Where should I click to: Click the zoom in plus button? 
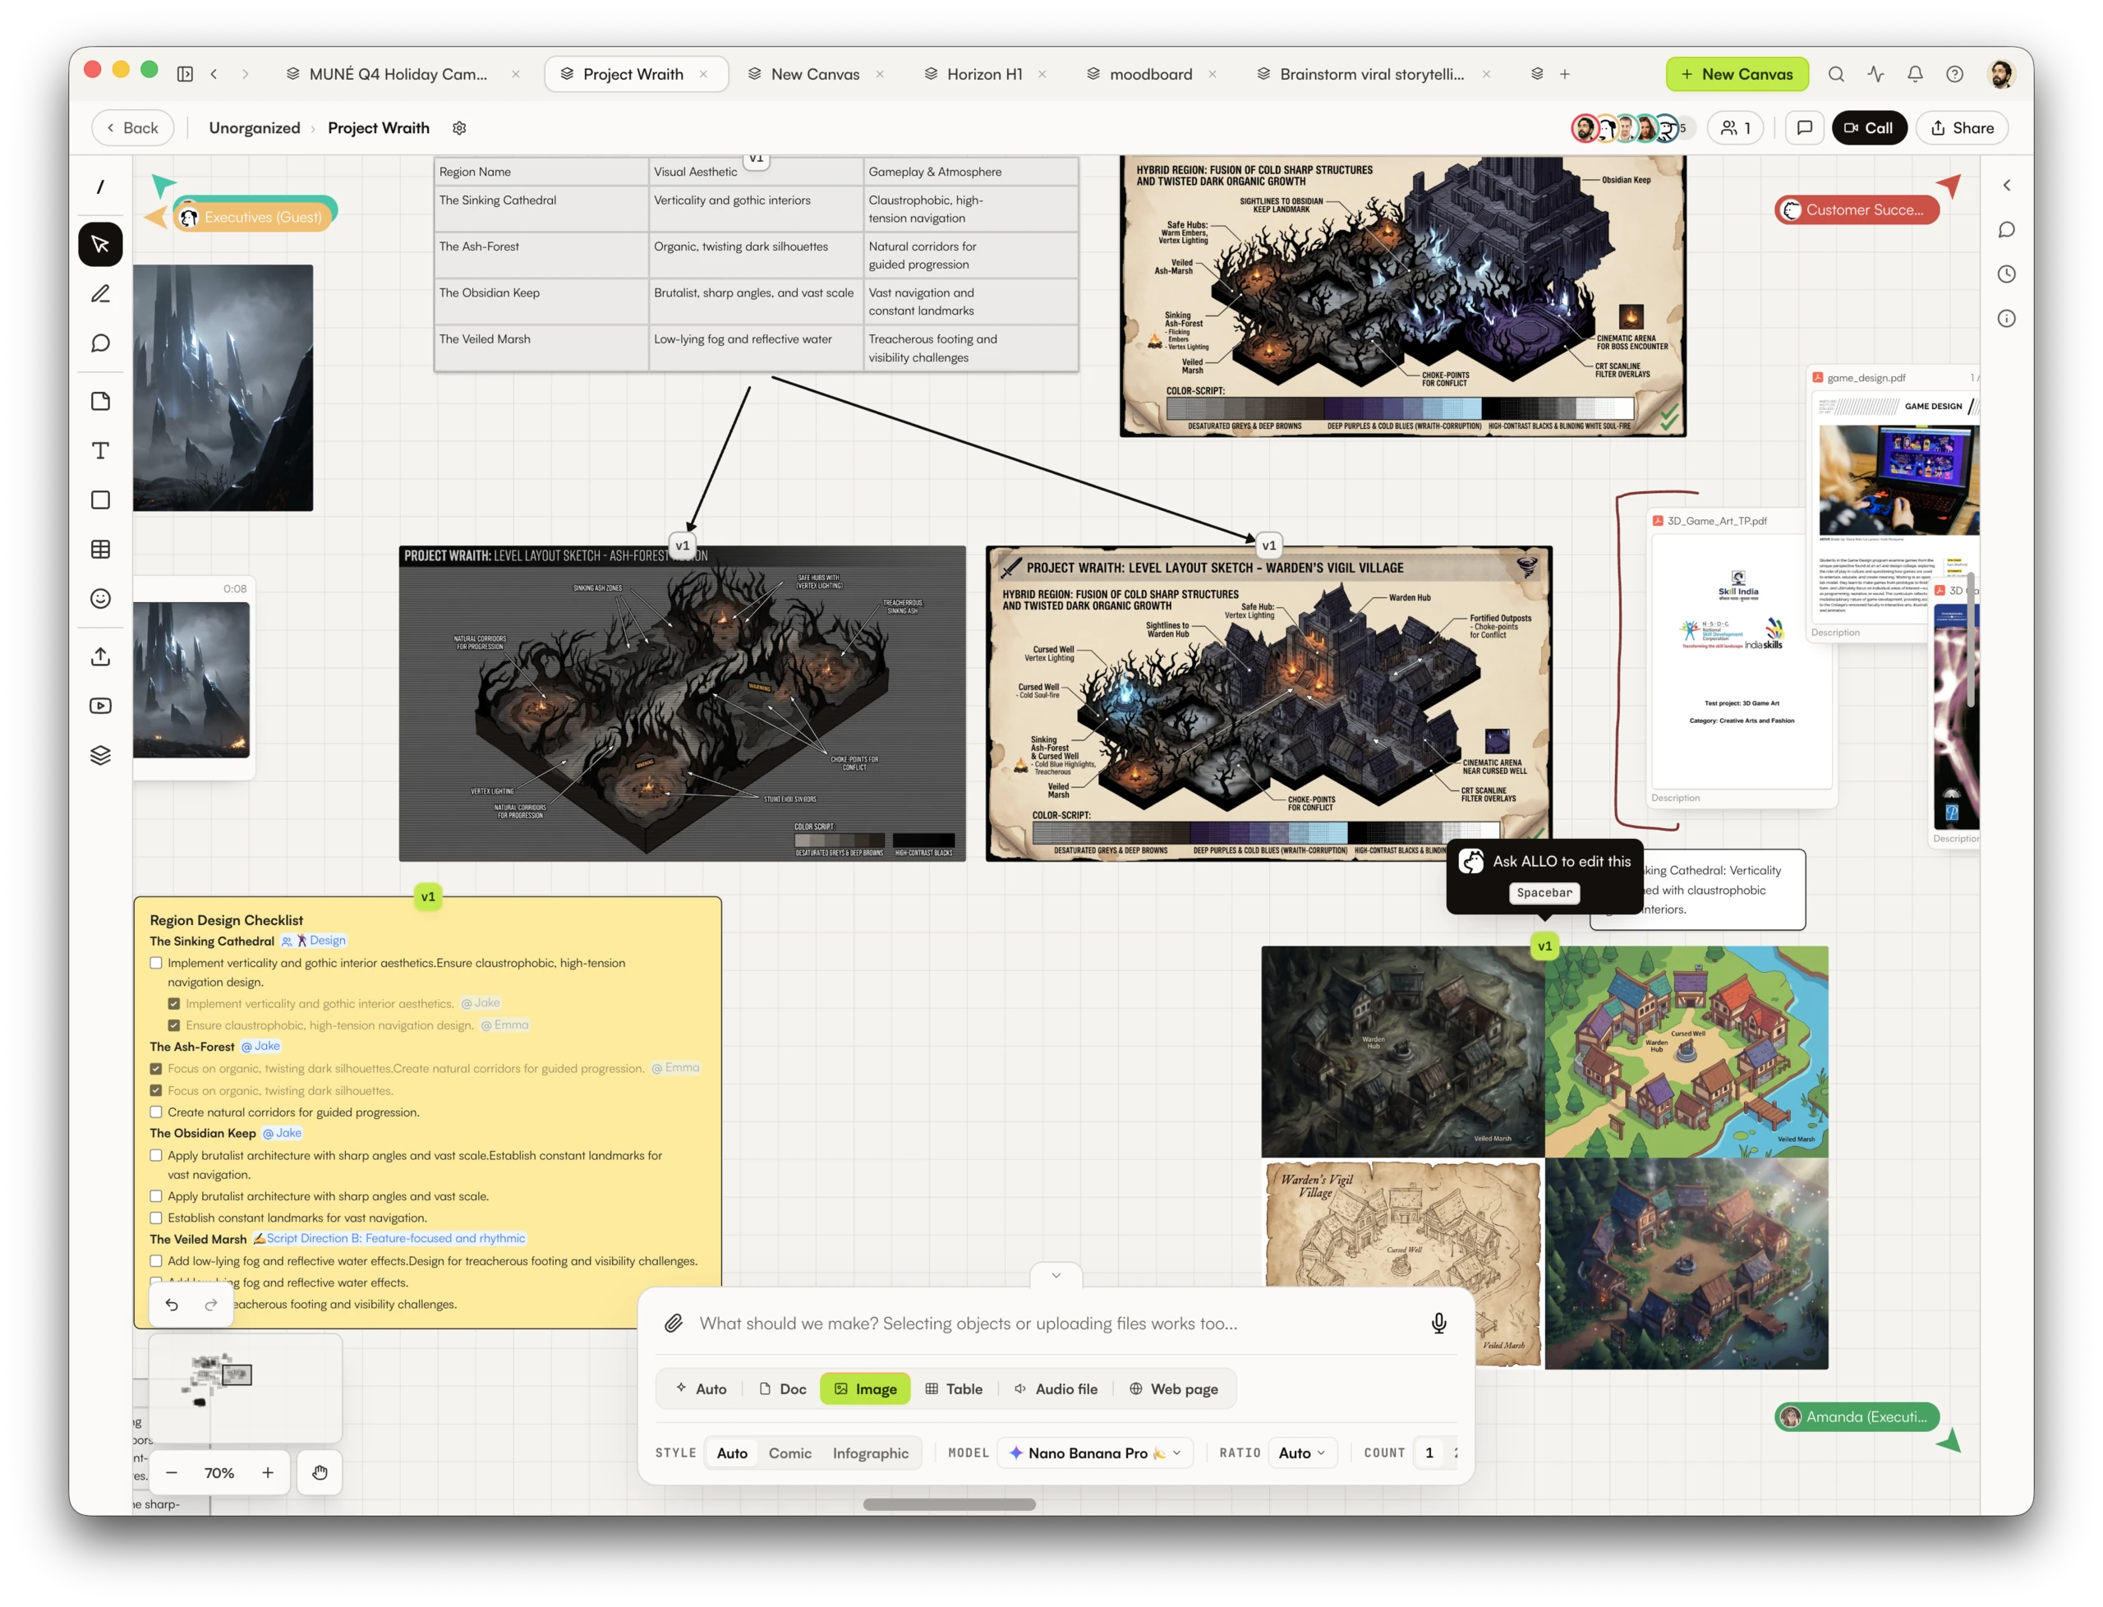[268, 1473]
